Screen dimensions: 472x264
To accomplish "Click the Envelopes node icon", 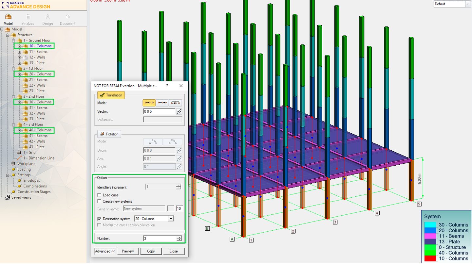I will [19, 181].
